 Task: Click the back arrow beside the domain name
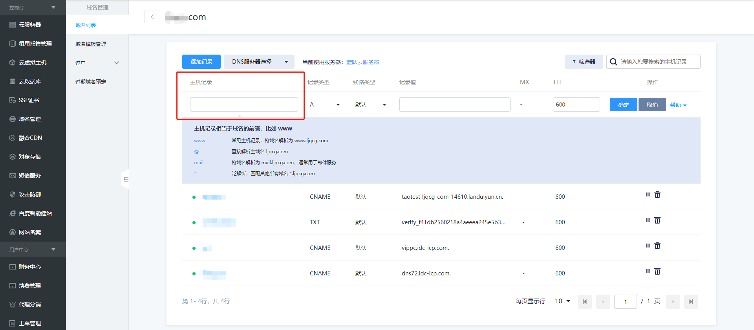coord(152,17)
